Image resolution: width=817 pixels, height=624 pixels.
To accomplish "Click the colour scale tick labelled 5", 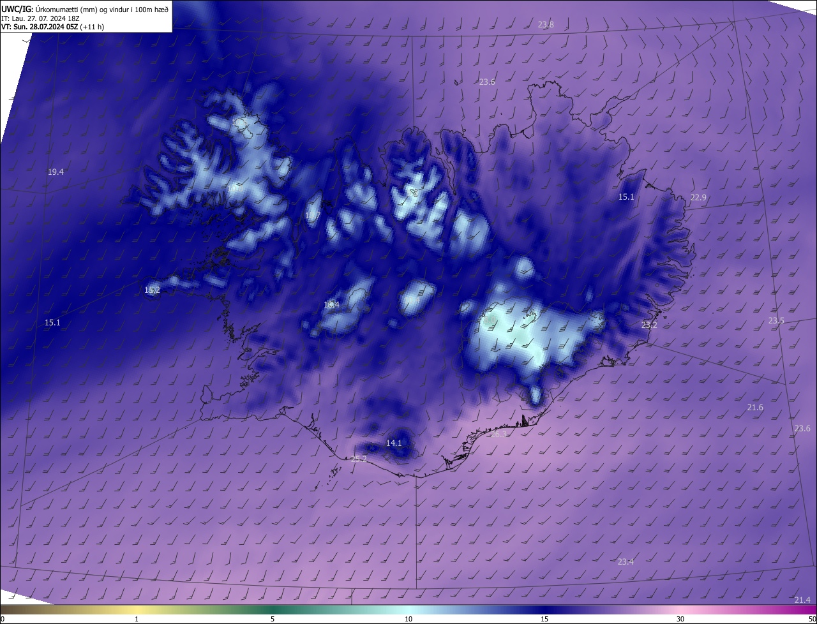I will (273, 619).
